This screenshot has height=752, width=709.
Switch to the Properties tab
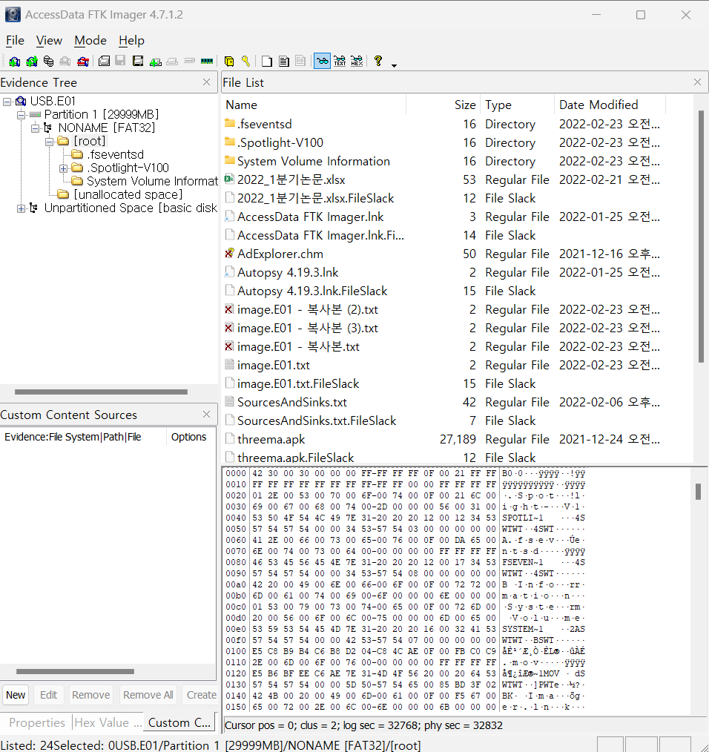(37, 722)
